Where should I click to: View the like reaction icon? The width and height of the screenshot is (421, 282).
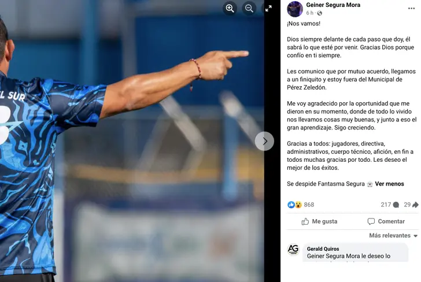[291, 205]
